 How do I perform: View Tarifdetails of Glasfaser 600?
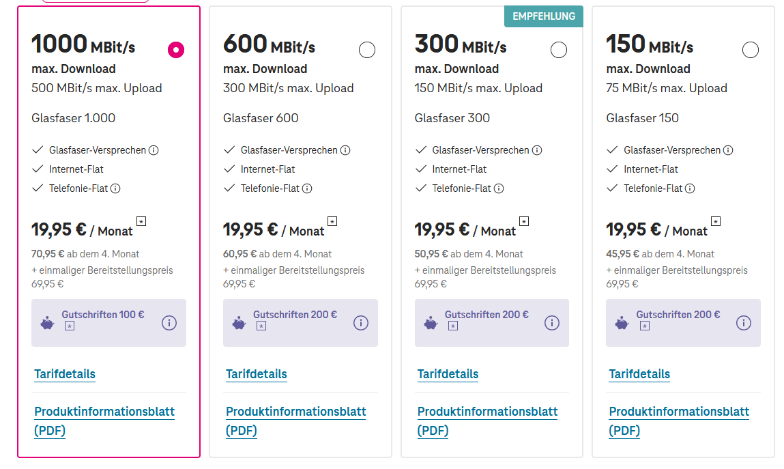(x=257, y=374)
